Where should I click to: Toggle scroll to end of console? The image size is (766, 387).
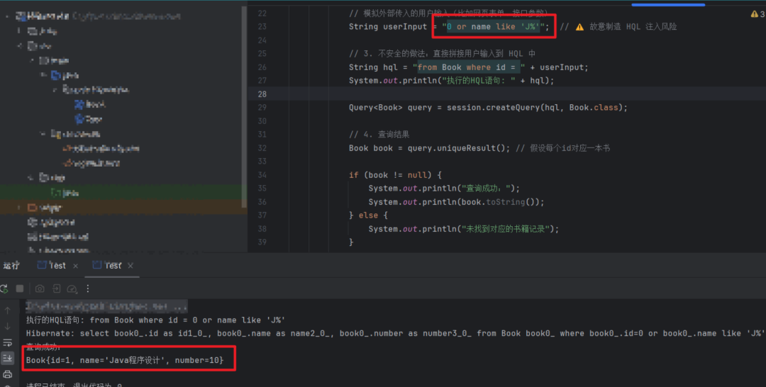[7, 358]
